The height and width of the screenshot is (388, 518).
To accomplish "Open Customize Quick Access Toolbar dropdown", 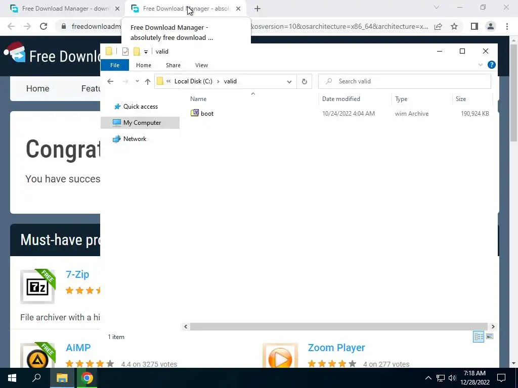I will tap(146, 52).
